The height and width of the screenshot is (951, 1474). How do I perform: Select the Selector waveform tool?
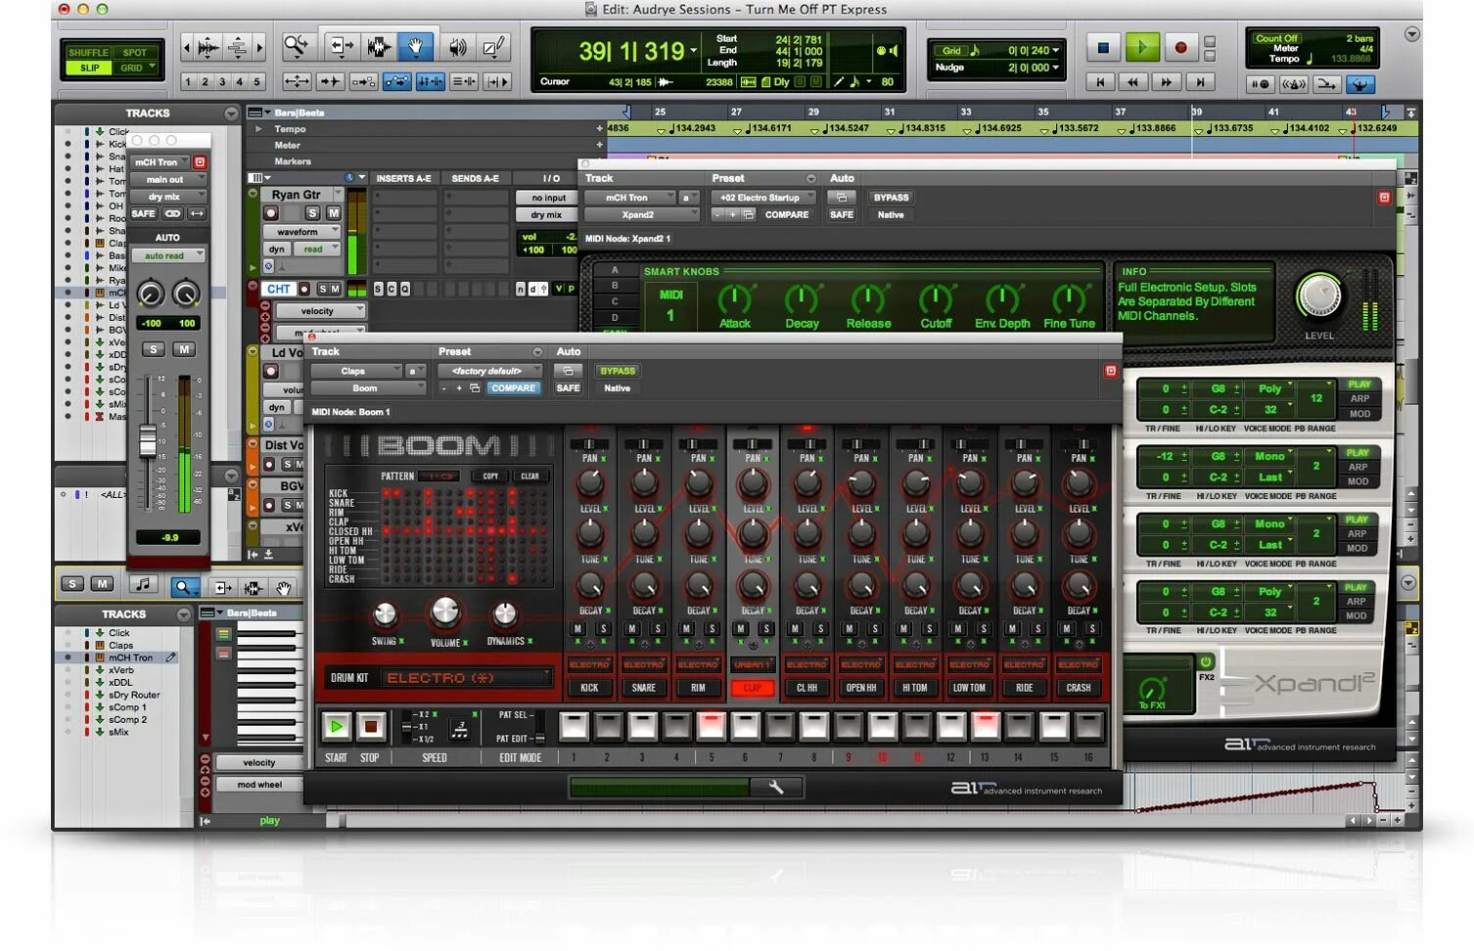pos(379,46)
